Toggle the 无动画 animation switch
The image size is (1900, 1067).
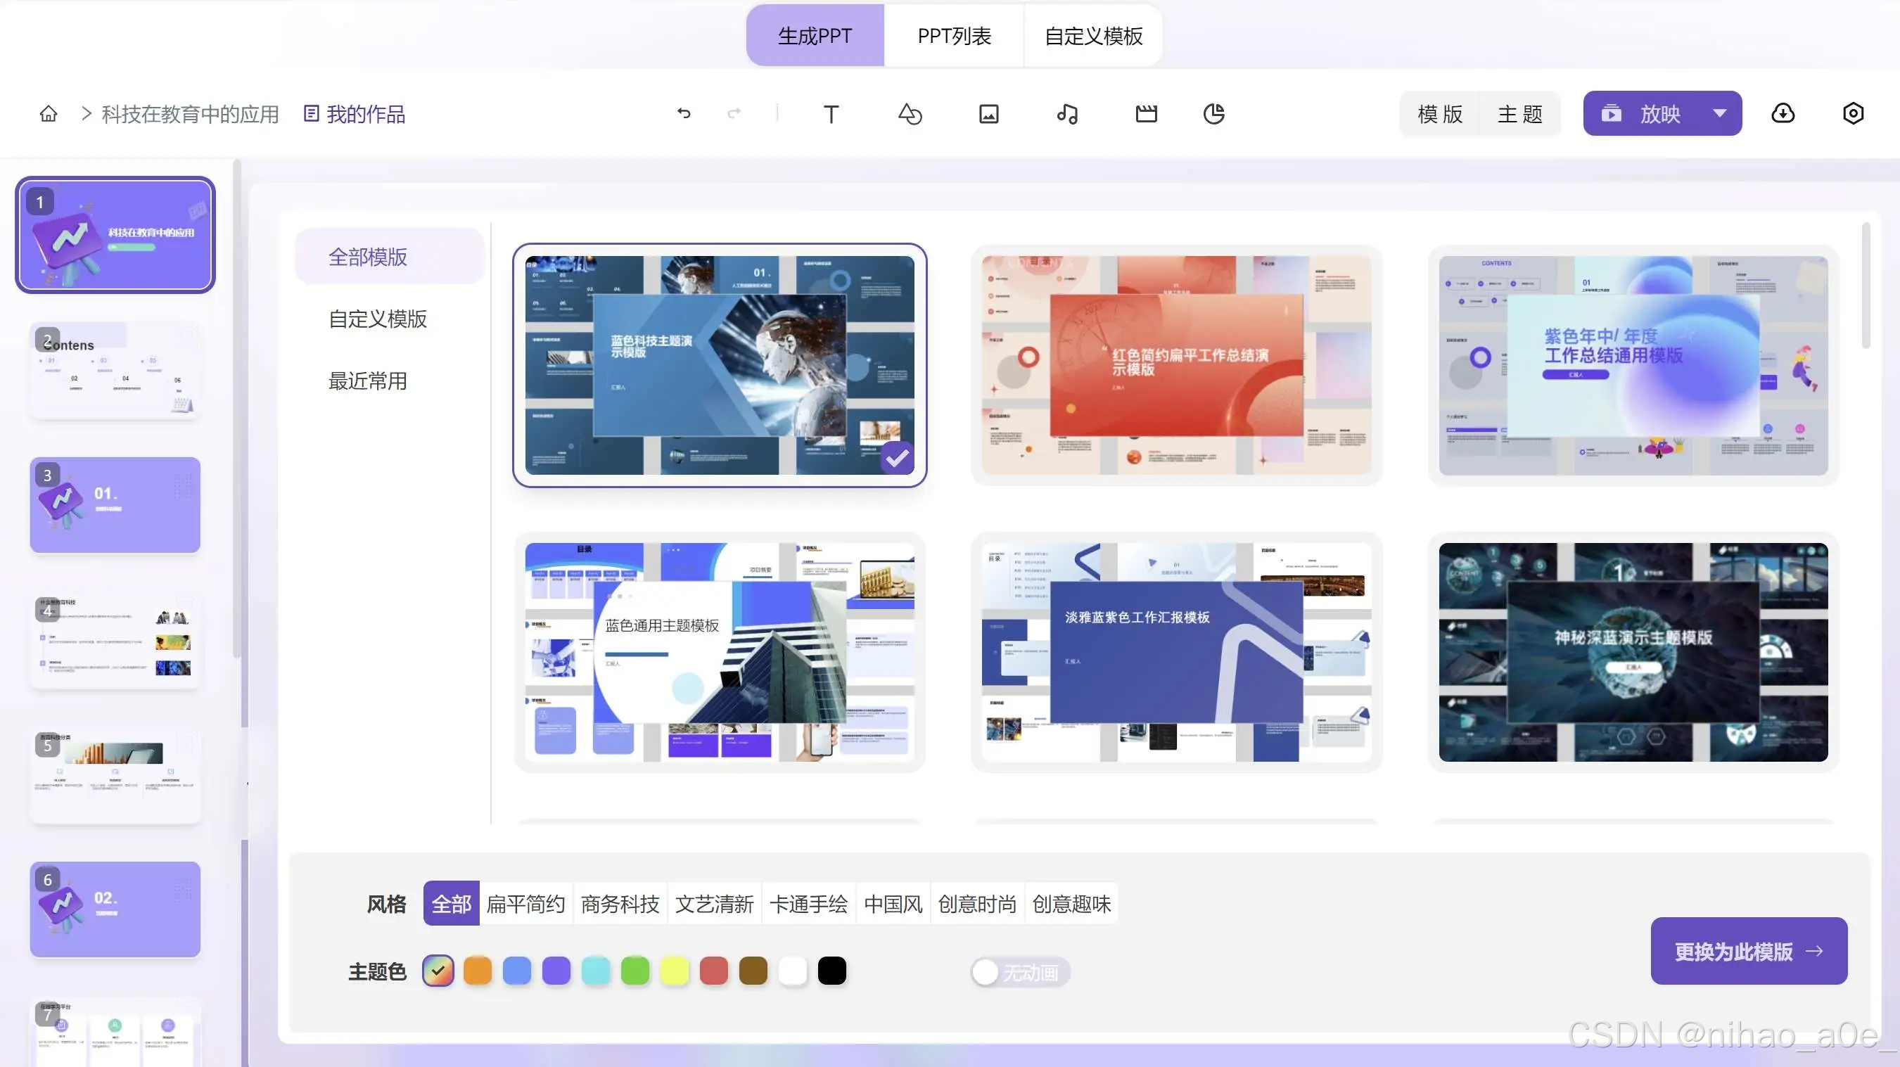click(1019, 972)
